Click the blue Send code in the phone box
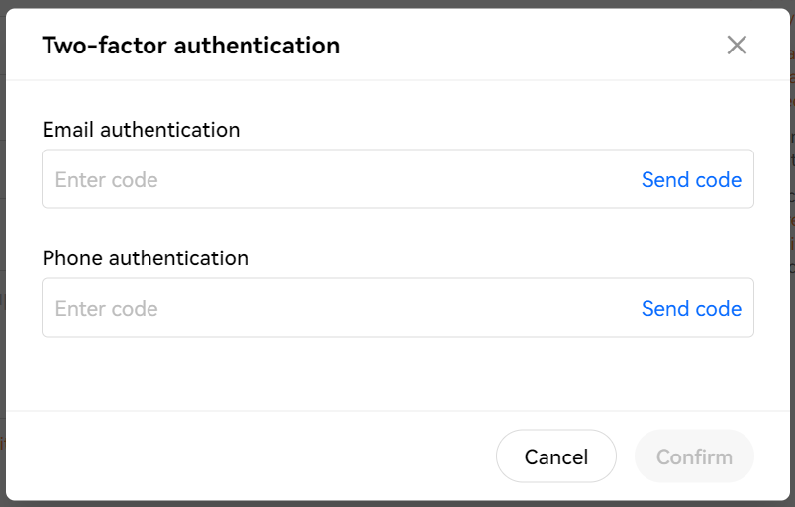Image resolution: width=795 pixels, height=507 pixels. (691, 308)
